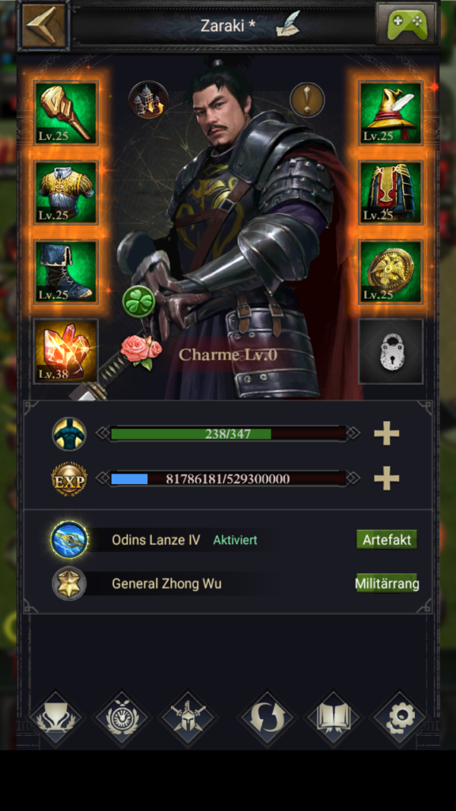Open the Militärrang button

pyautogui.click(x=386, y=584)
